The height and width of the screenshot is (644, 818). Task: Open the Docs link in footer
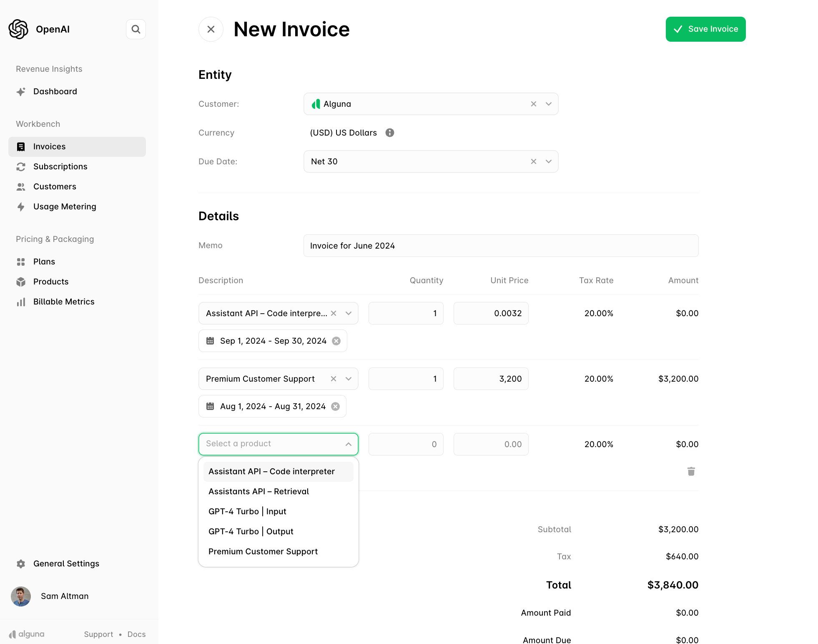(136, 634)
